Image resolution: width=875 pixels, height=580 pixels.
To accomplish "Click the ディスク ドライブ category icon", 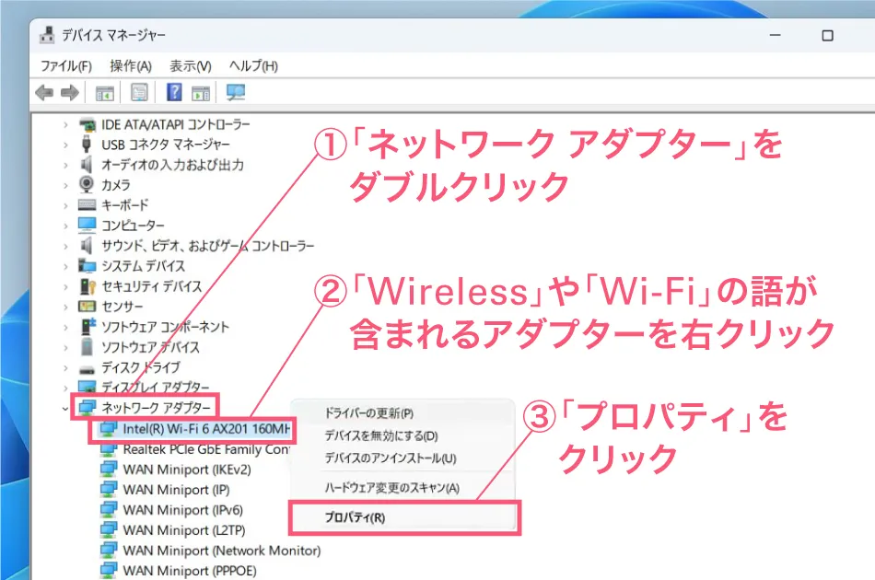I will tap(88, 366).
